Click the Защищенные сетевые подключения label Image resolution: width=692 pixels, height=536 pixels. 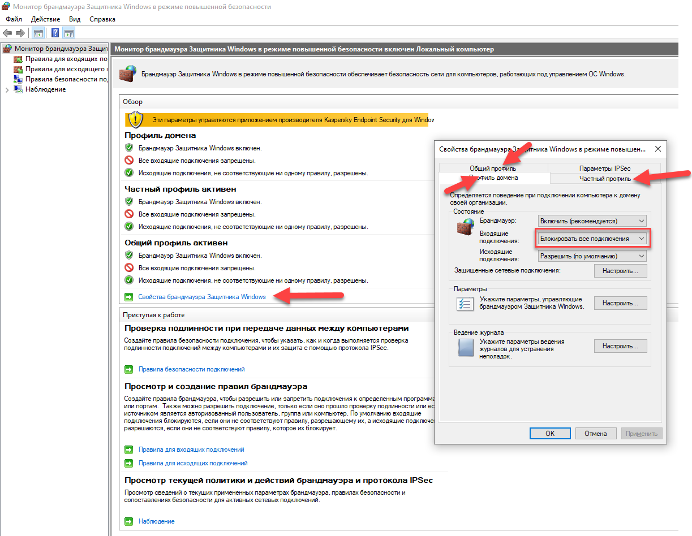point(508,271)
